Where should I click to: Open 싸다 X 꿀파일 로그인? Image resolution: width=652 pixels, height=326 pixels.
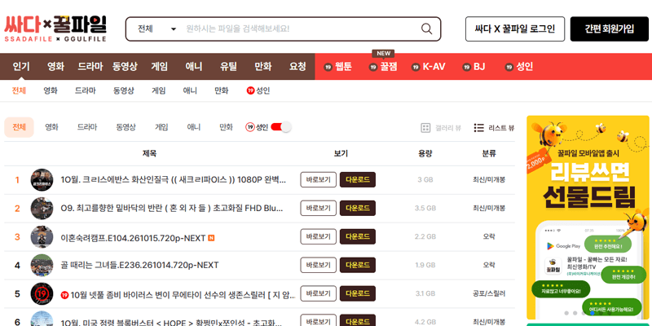(x=515, y=29)
